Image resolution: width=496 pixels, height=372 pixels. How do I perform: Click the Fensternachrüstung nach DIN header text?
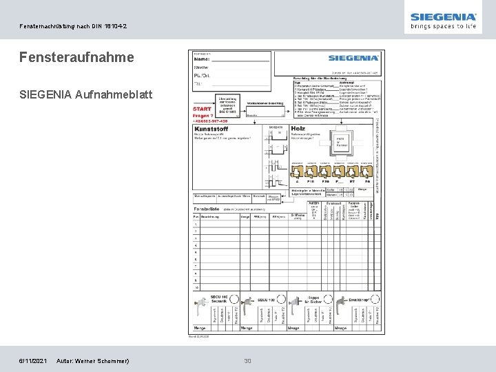point(73,26)
